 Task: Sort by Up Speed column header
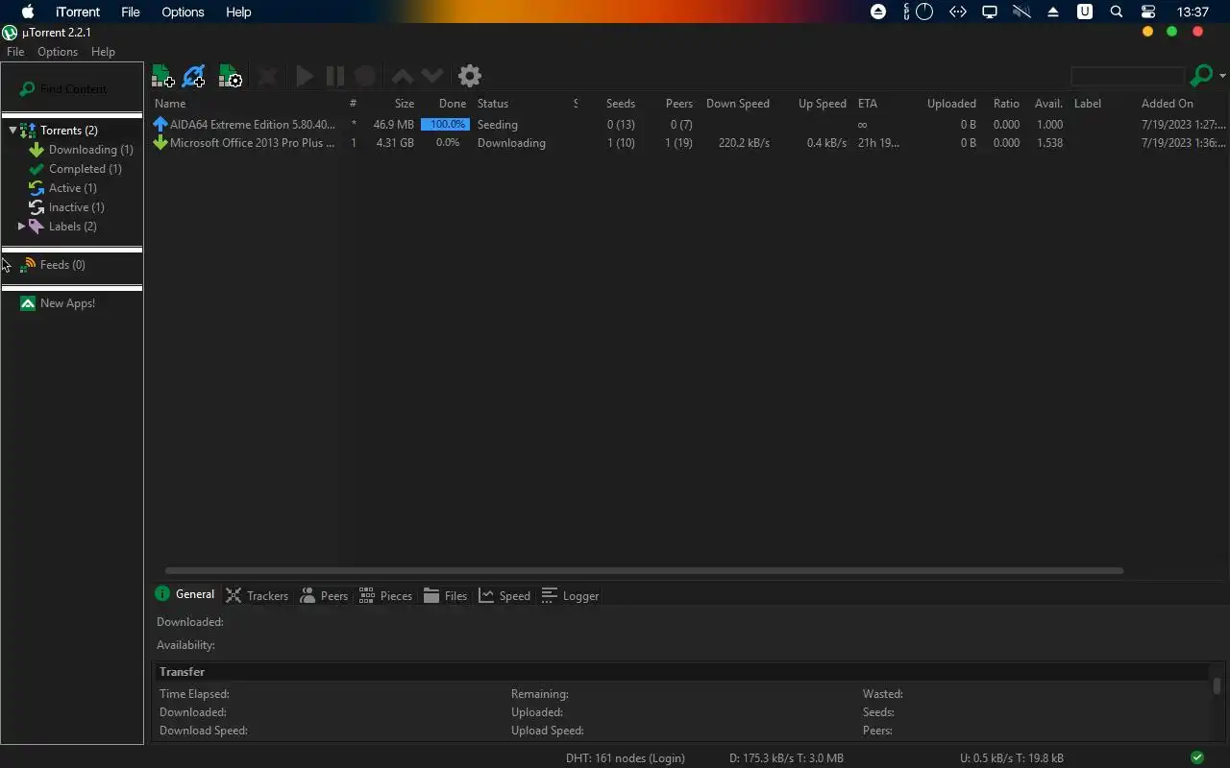coord(823,104)
